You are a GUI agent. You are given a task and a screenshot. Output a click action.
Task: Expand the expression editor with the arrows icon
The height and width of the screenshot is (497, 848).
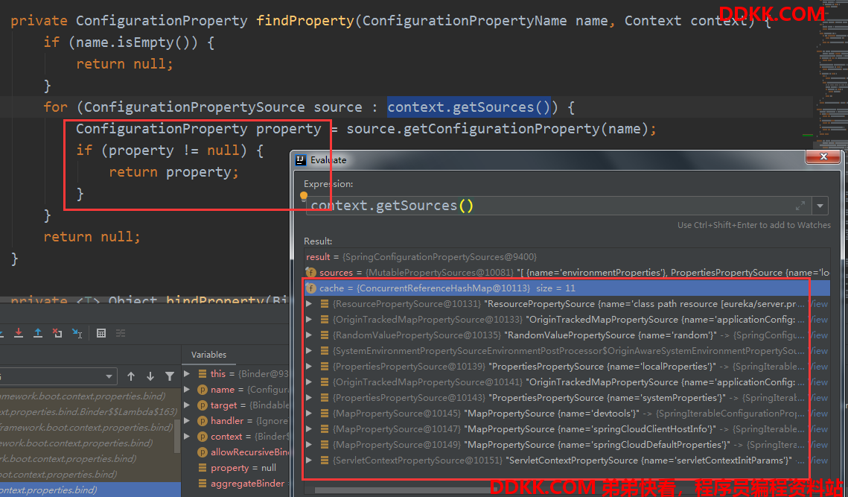click(800, 206)
